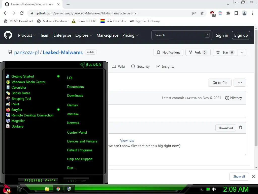Go back with the browser back arrow
Screen dimensions: 258x194
[x=6, y=13]
